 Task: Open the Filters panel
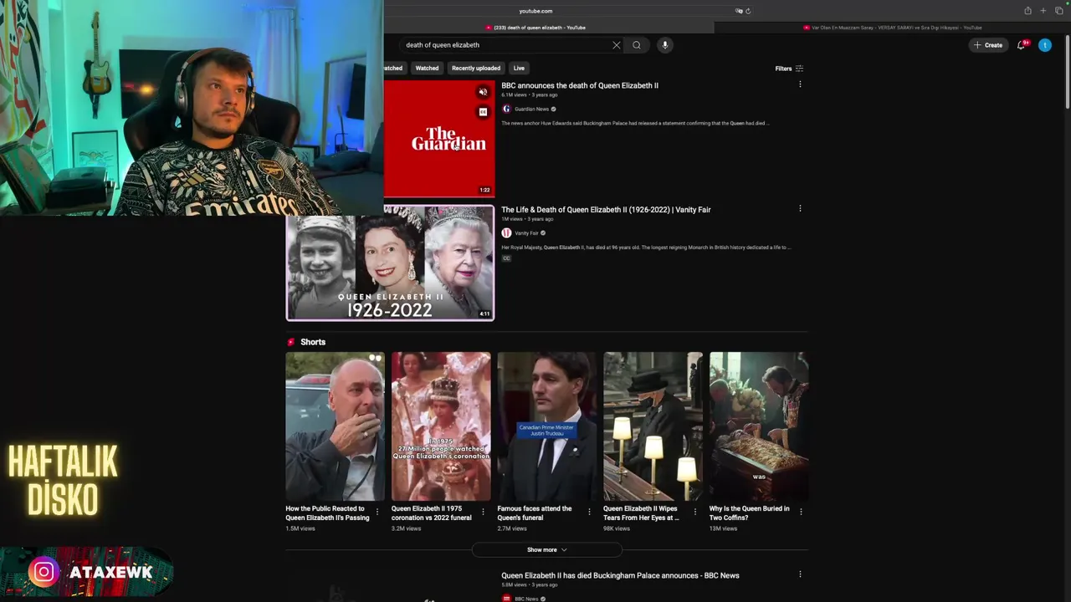[x=789, y=69]
